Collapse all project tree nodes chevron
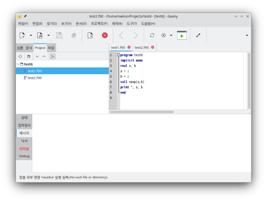Screen dimensions: 267x201 pos(44,57)
